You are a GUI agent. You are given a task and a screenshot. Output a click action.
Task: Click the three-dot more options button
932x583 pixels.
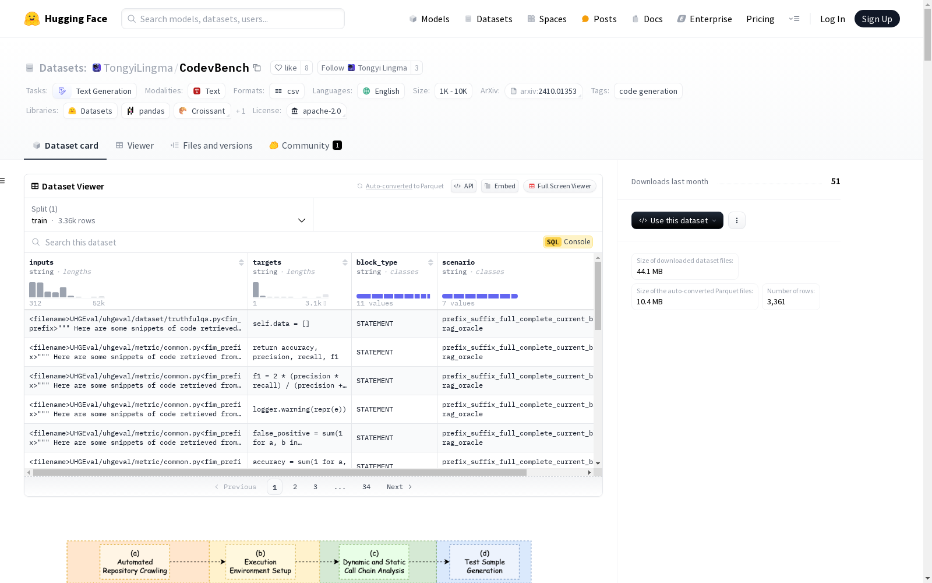coord(737,220)
